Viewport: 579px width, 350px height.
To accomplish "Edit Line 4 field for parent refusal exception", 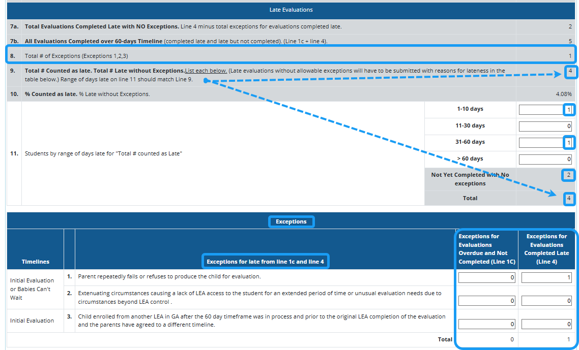I will click(546, 278).
